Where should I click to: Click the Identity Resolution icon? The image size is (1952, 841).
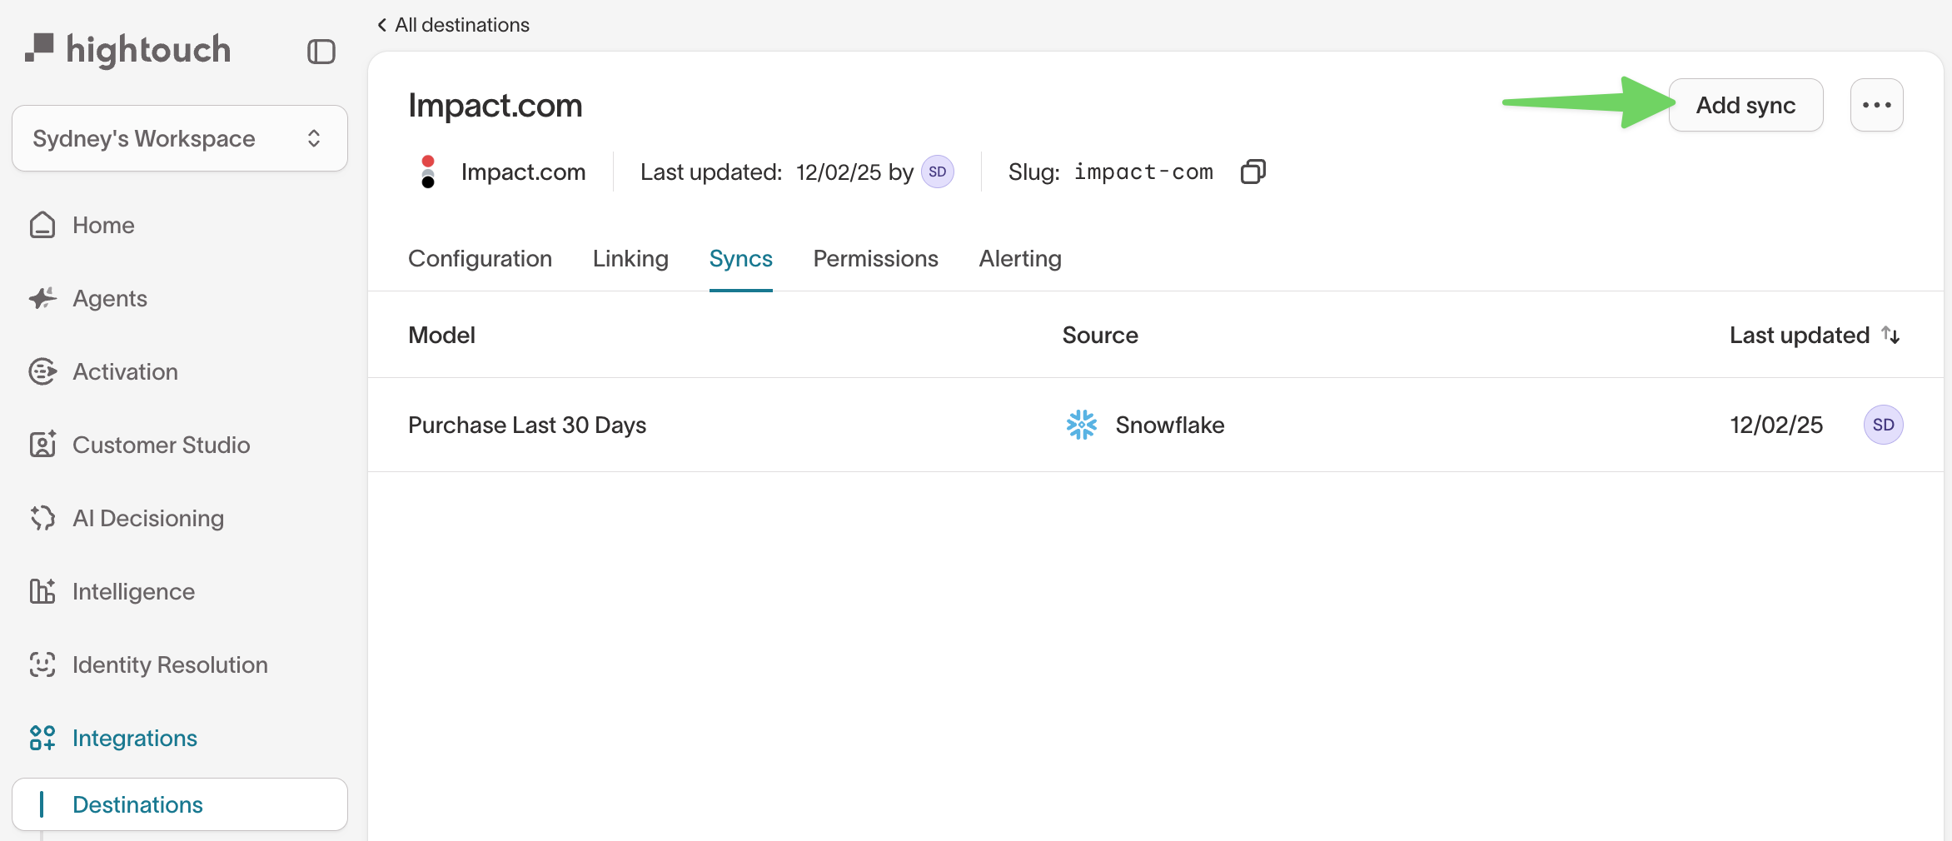(42, 664)
